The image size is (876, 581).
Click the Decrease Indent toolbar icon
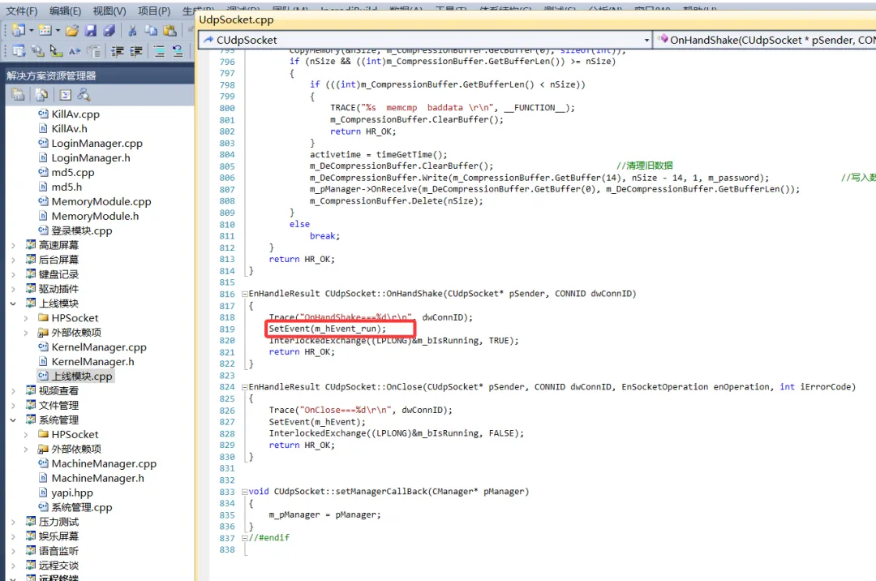click(118, 51)
